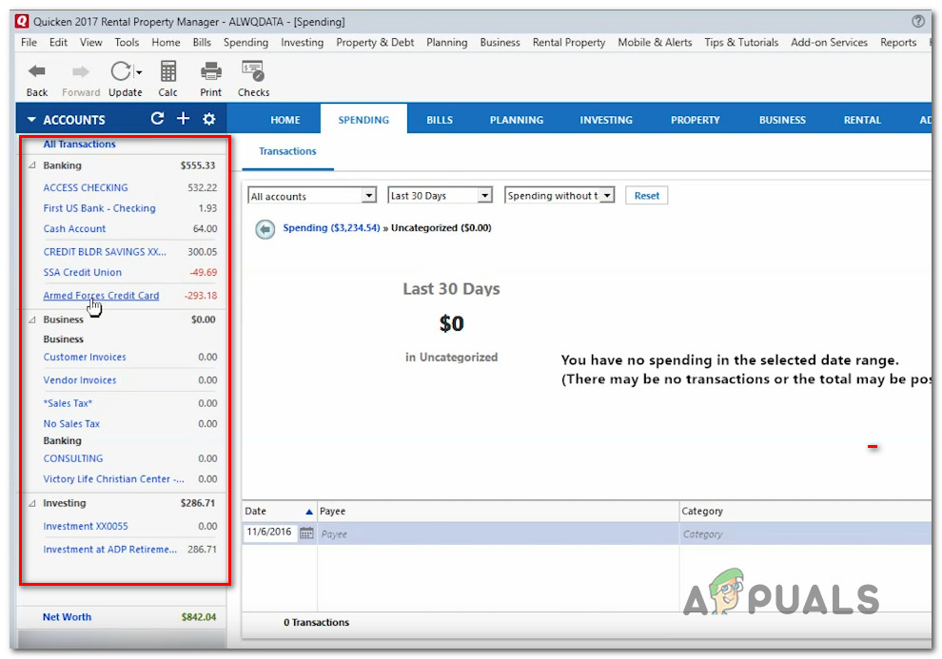Click the Net Worth link
The height and width of the screenshot is (659, 942).
pyautogui.click(x=67, y=616)
